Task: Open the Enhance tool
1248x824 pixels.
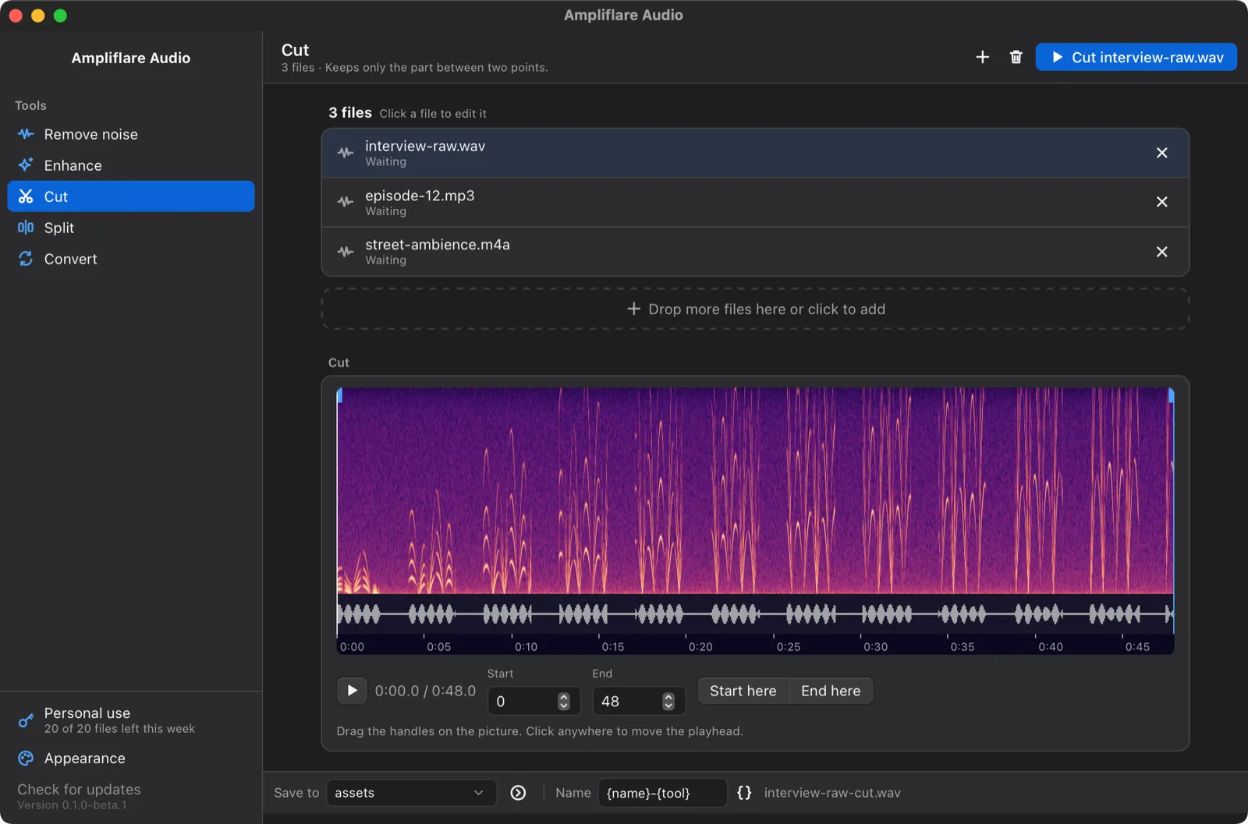Action: 131,165
